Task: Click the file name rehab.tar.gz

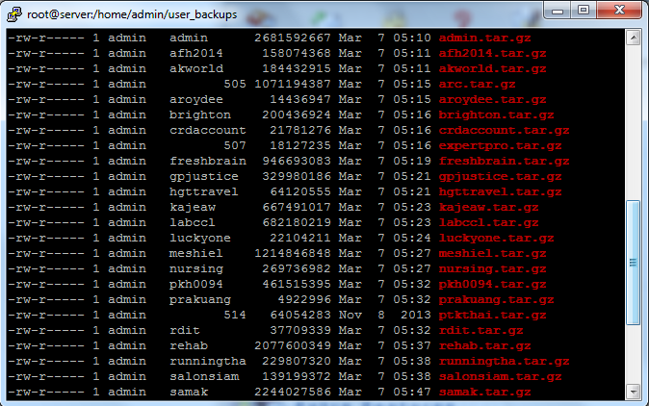Action: point(484,346)
